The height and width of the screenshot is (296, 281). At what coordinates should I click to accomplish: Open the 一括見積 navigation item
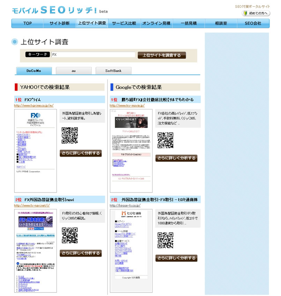coord(188,23)
